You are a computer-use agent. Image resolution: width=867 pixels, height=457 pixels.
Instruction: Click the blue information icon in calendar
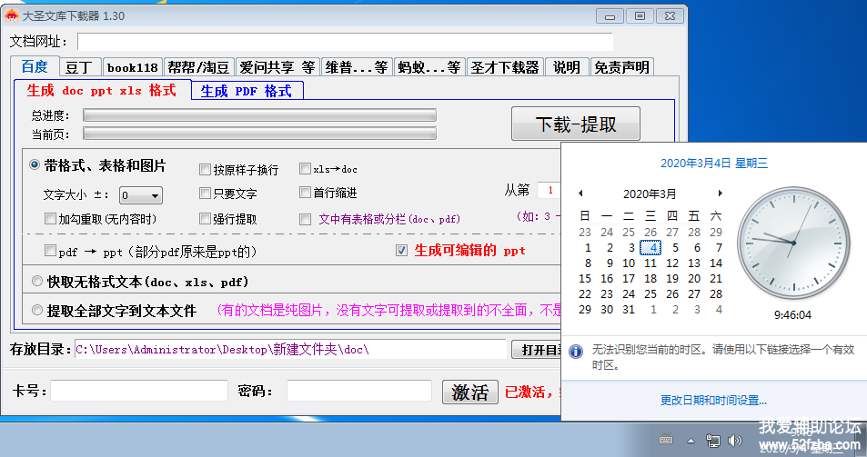(x=576, y=351)
